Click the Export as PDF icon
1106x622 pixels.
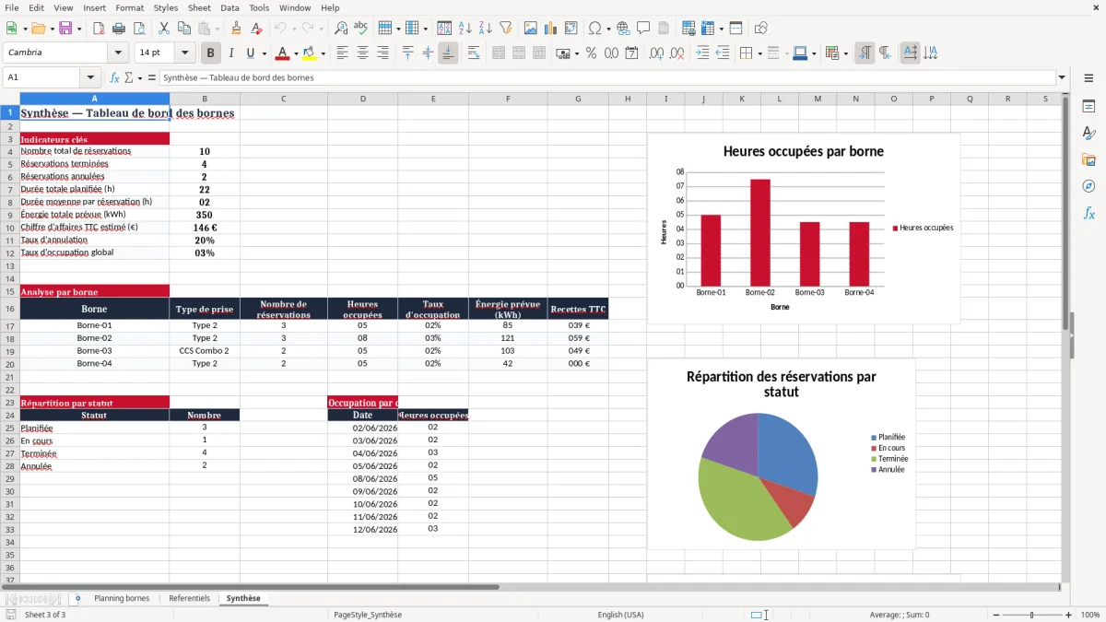point(99,29)
